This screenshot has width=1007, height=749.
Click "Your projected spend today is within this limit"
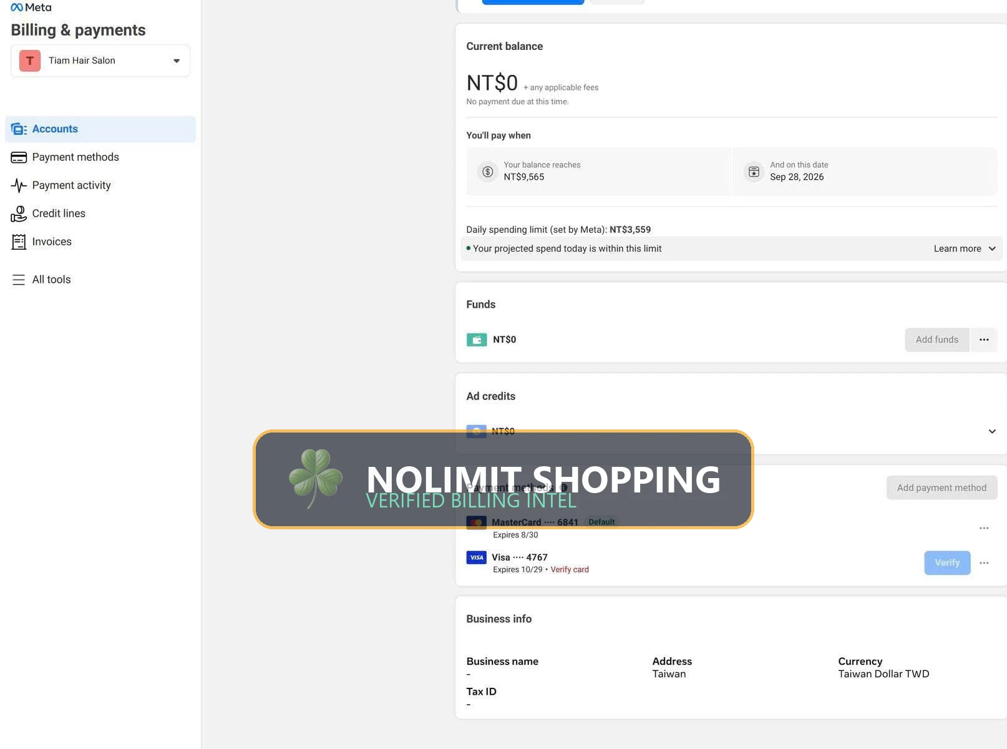tap(567, 248)
